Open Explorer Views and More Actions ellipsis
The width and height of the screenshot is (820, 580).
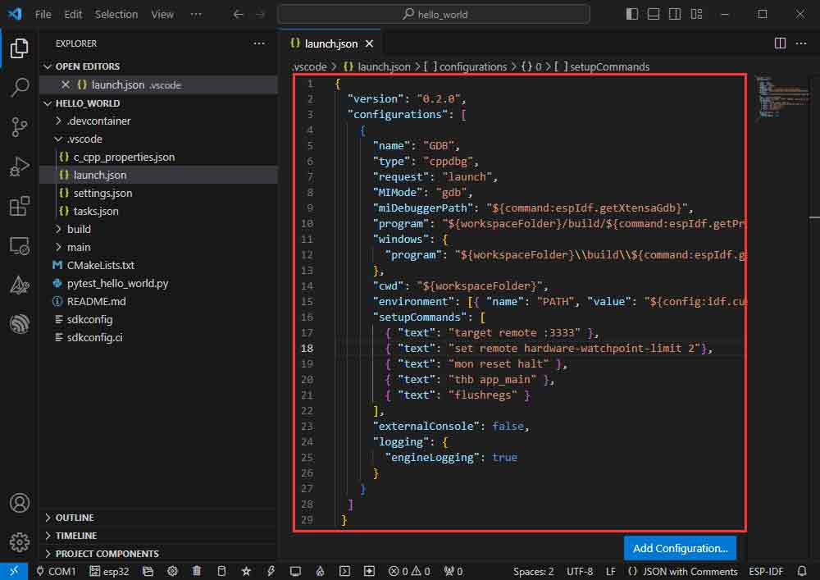pyautogui.click(x=259, y=43)
